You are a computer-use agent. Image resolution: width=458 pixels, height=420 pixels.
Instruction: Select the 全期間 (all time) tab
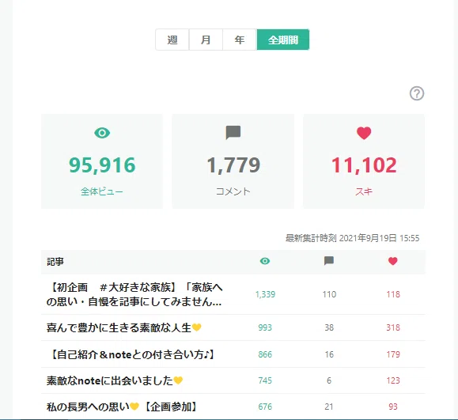point(283,40)
